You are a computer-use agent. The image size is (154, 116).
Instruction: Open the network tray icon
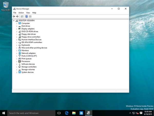click(x=134, y=113)
